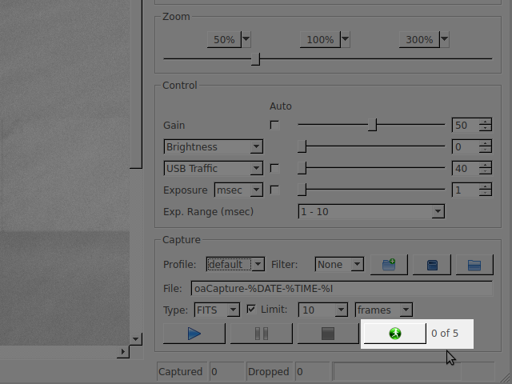This screenshot has height=384, width=512.
Task: Open the Exp. Range 1 - 10 dropdown
Action: (438, 211)
